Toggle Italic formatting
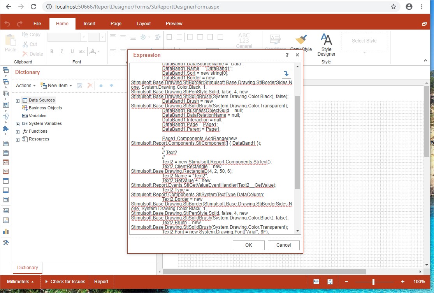 coord(62,51)
